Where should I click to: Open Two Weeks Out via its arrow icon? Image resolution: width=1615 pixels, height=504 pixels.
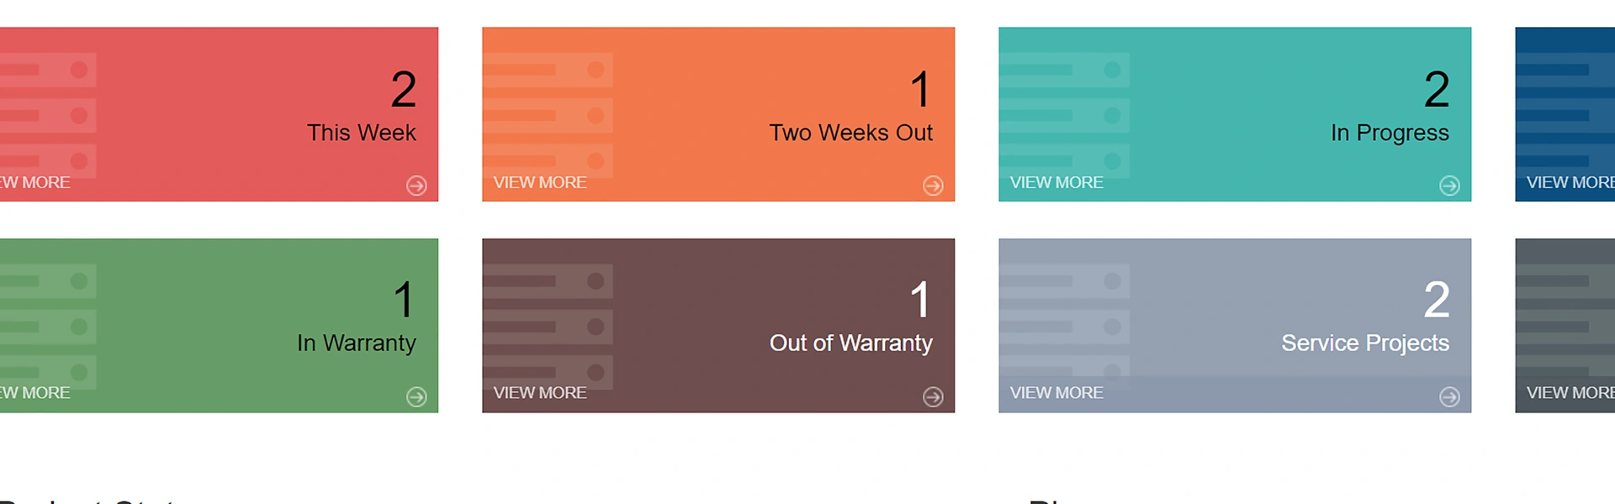tap(933, 186)
